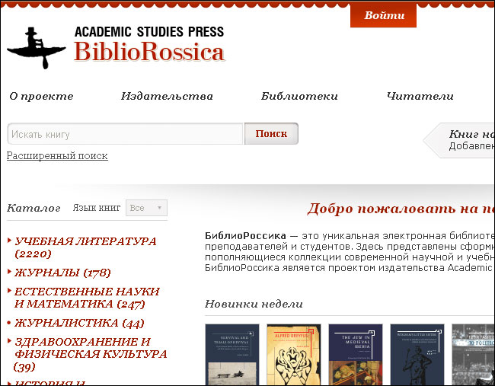Expand the УЧЕБНАЯ ЛИТЕРАТУРА category arrow
The width and height of the screenshot is (495, 386).
coord(9,241)
